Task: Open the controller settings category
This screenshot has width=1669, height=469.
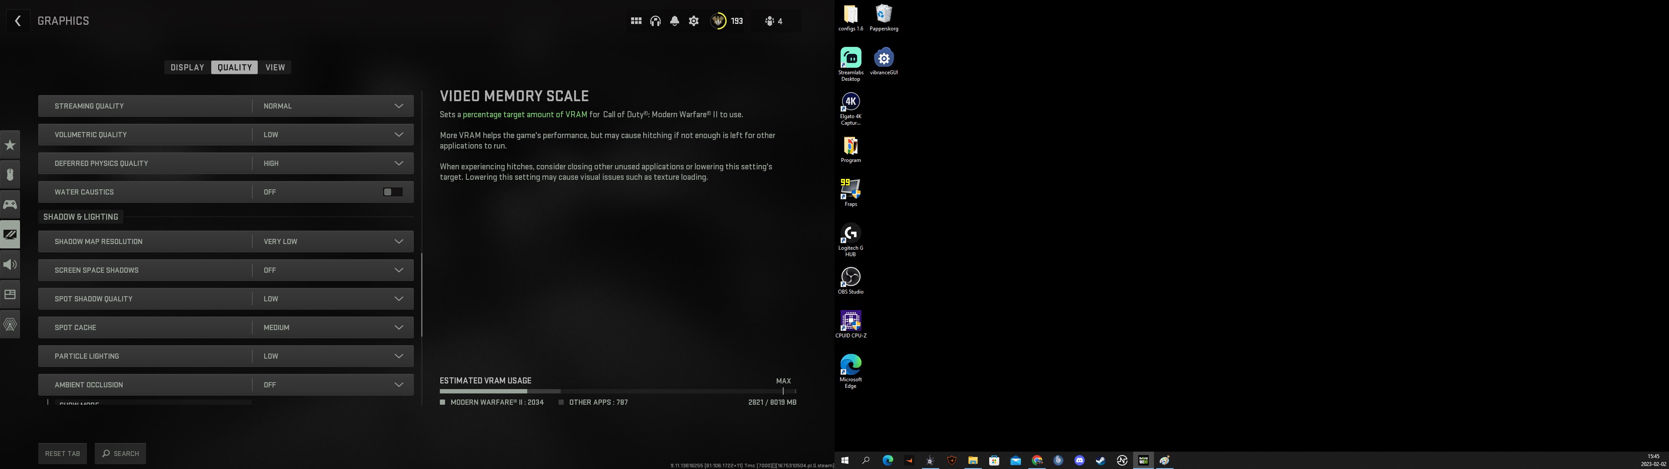Action: coord(10,205)
